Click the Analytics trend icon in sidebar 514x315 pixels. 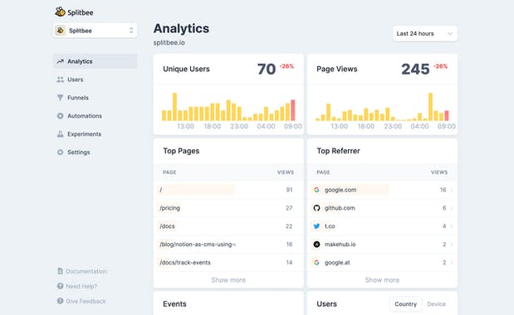click(60, 61)
